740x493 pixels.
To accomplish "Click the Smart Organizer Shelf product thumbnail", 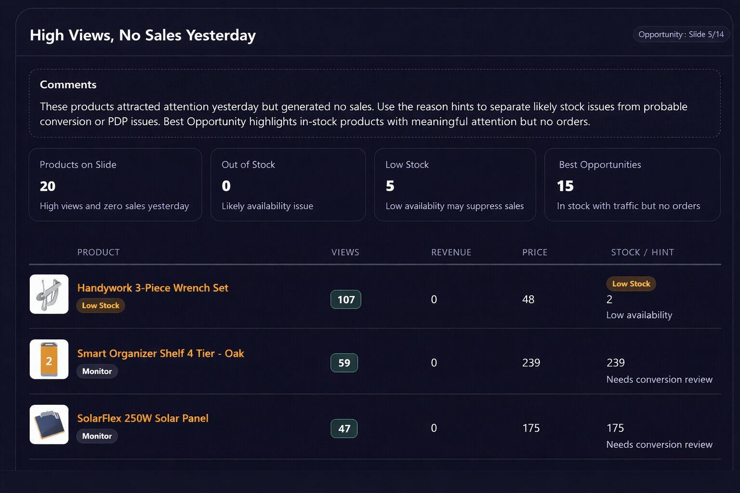I will pos(49,359).
